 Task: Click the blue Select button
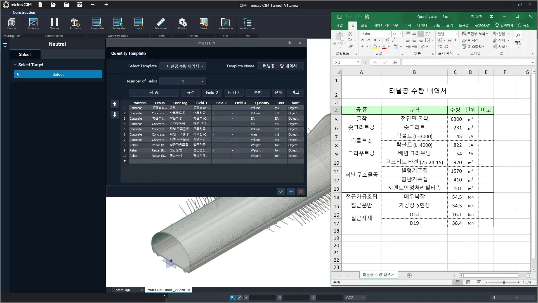click(58, 74)
